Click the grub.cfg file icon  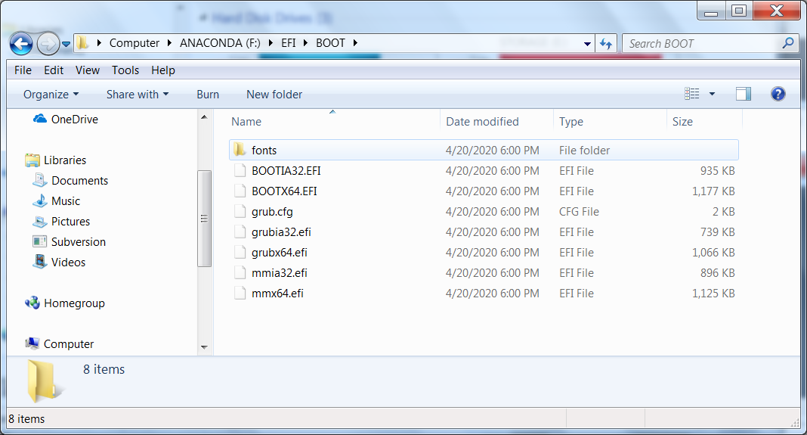click(x=240, y=212)
